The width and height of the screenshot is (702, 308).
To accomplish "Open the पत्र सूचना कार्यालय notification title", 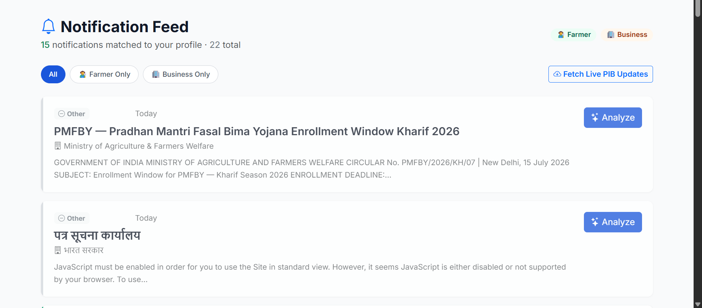I will click(97, 236).
